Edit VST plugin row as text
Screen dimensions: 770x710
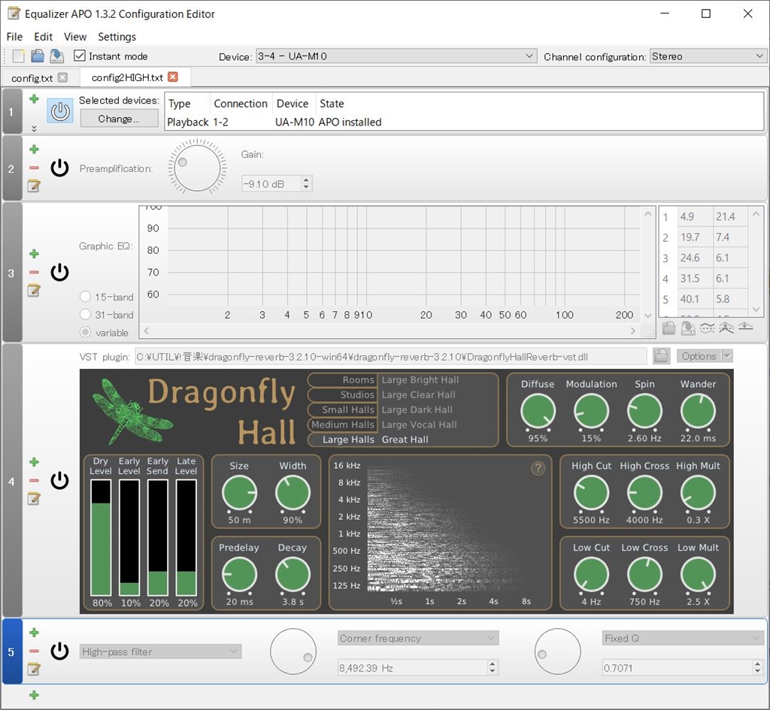click(33, 499)
